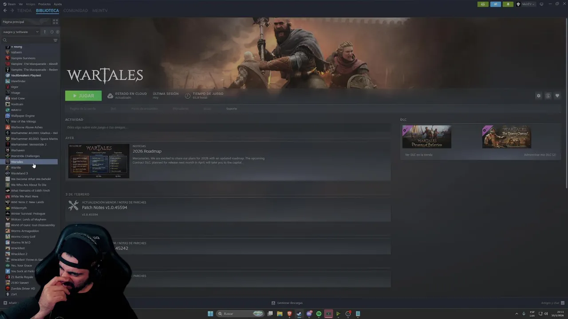
Task: Enter Big Picture mode icon
Action: [541, 4]
